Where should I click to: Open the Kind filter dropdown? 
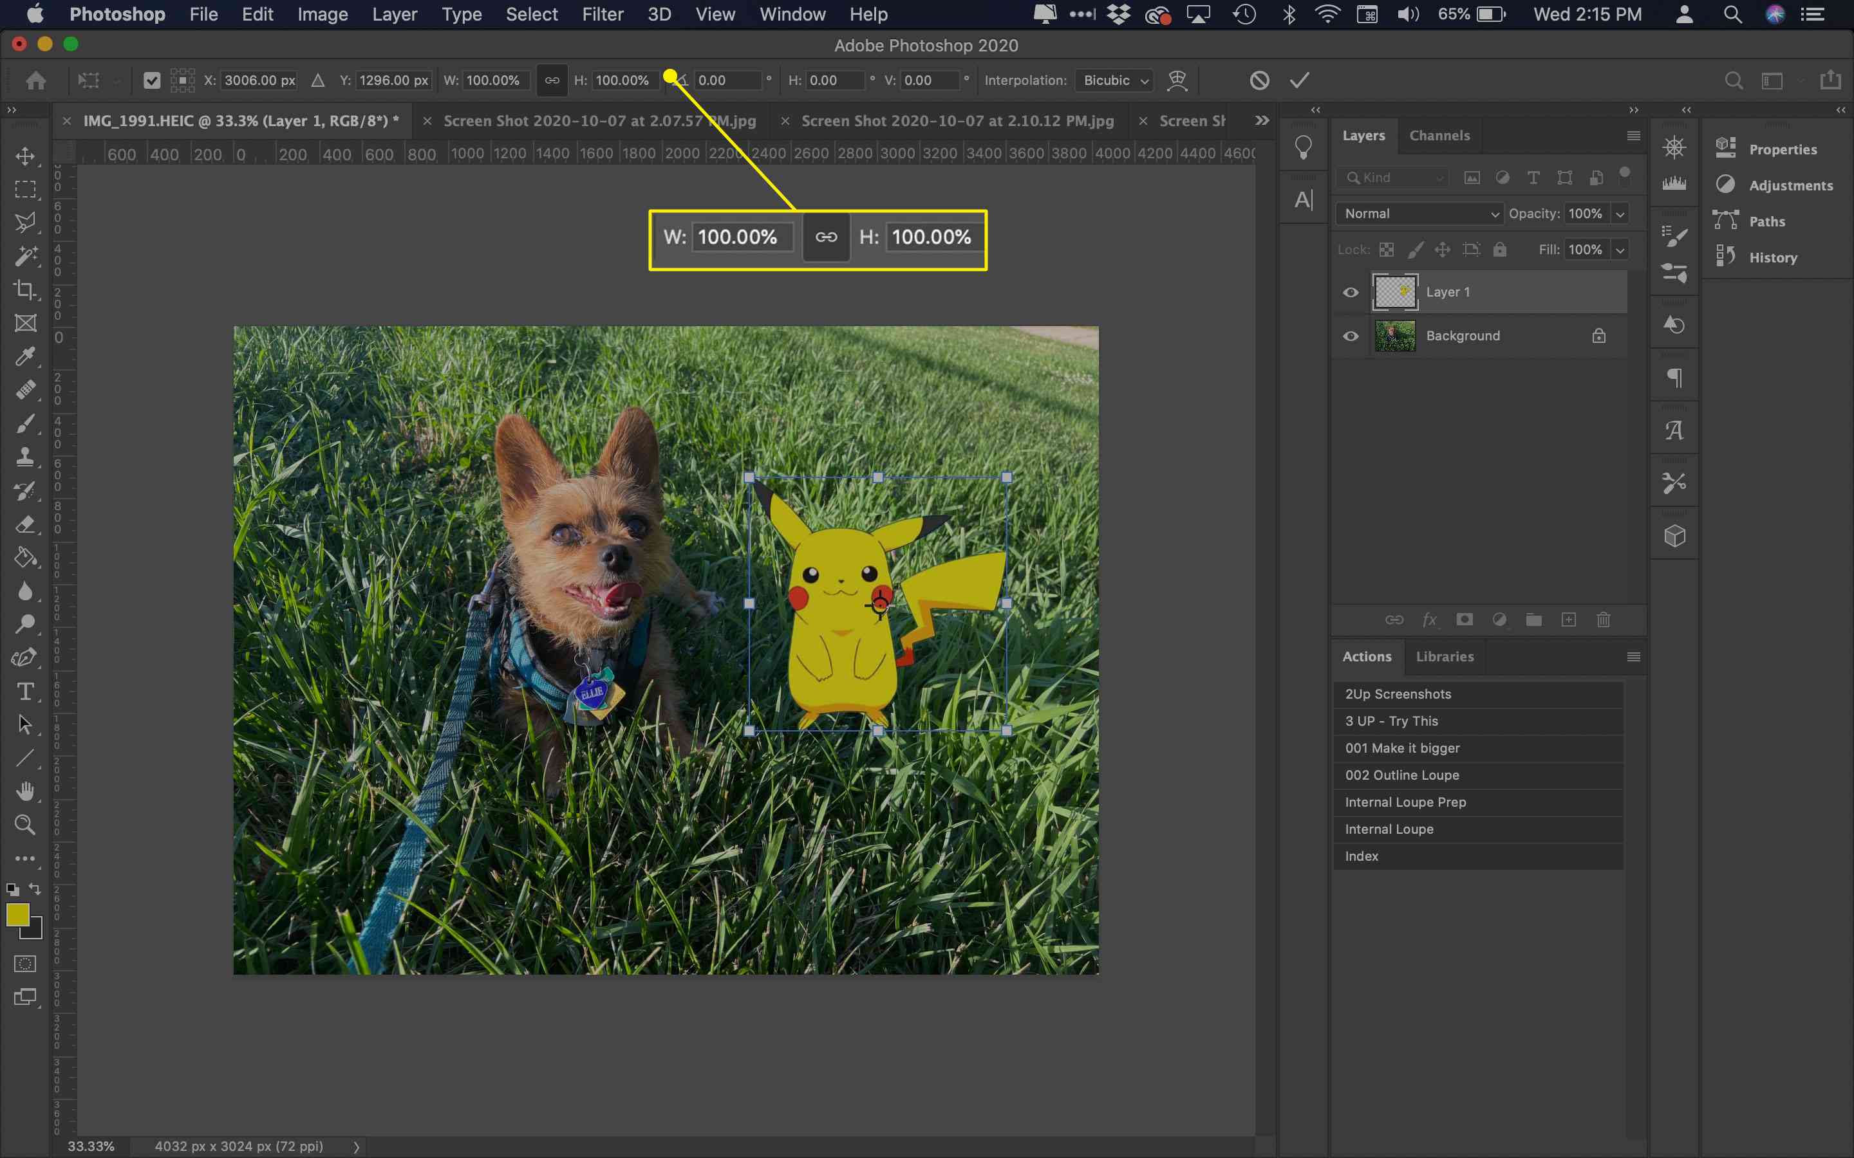click(x=1394, y=178)
